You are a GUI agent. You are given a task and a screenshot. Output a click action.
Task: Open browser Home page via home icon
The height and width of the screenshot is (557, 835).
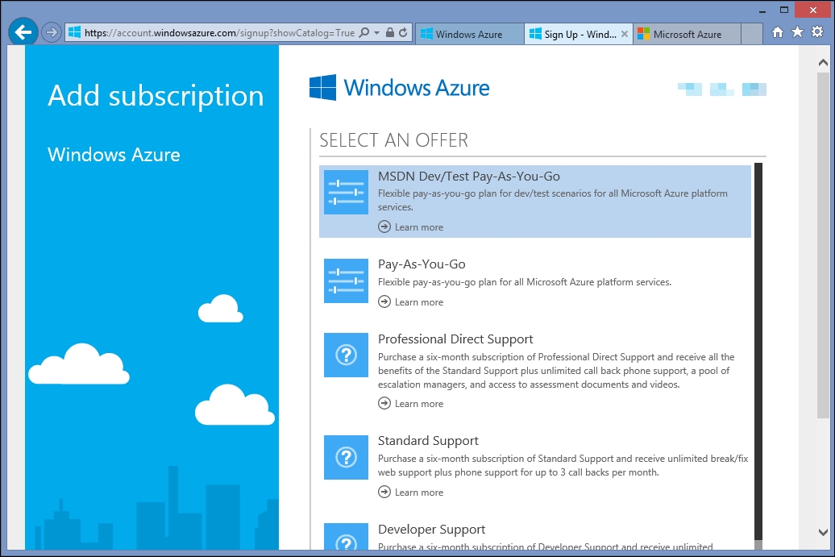778,34
